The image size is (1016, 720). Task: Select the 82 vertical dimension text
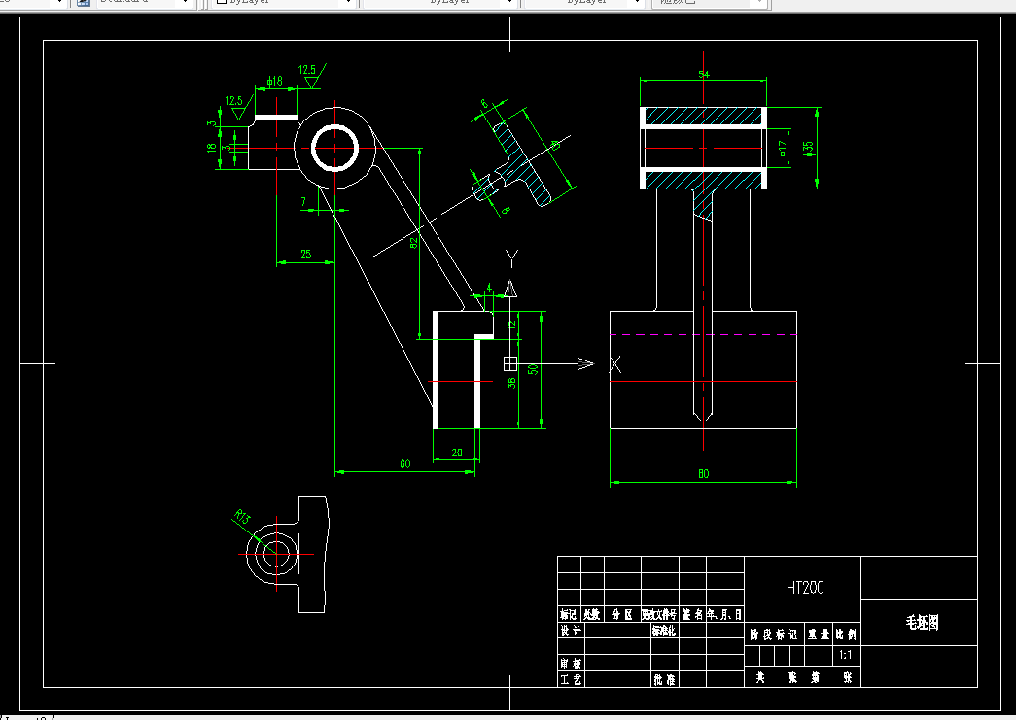click(x=414, y=243)
